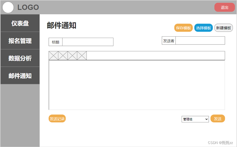The height and width of the screenshot is (147, 237).
Task: Open 仪表盘 in the sidebar
Action: tap(20, 23)
